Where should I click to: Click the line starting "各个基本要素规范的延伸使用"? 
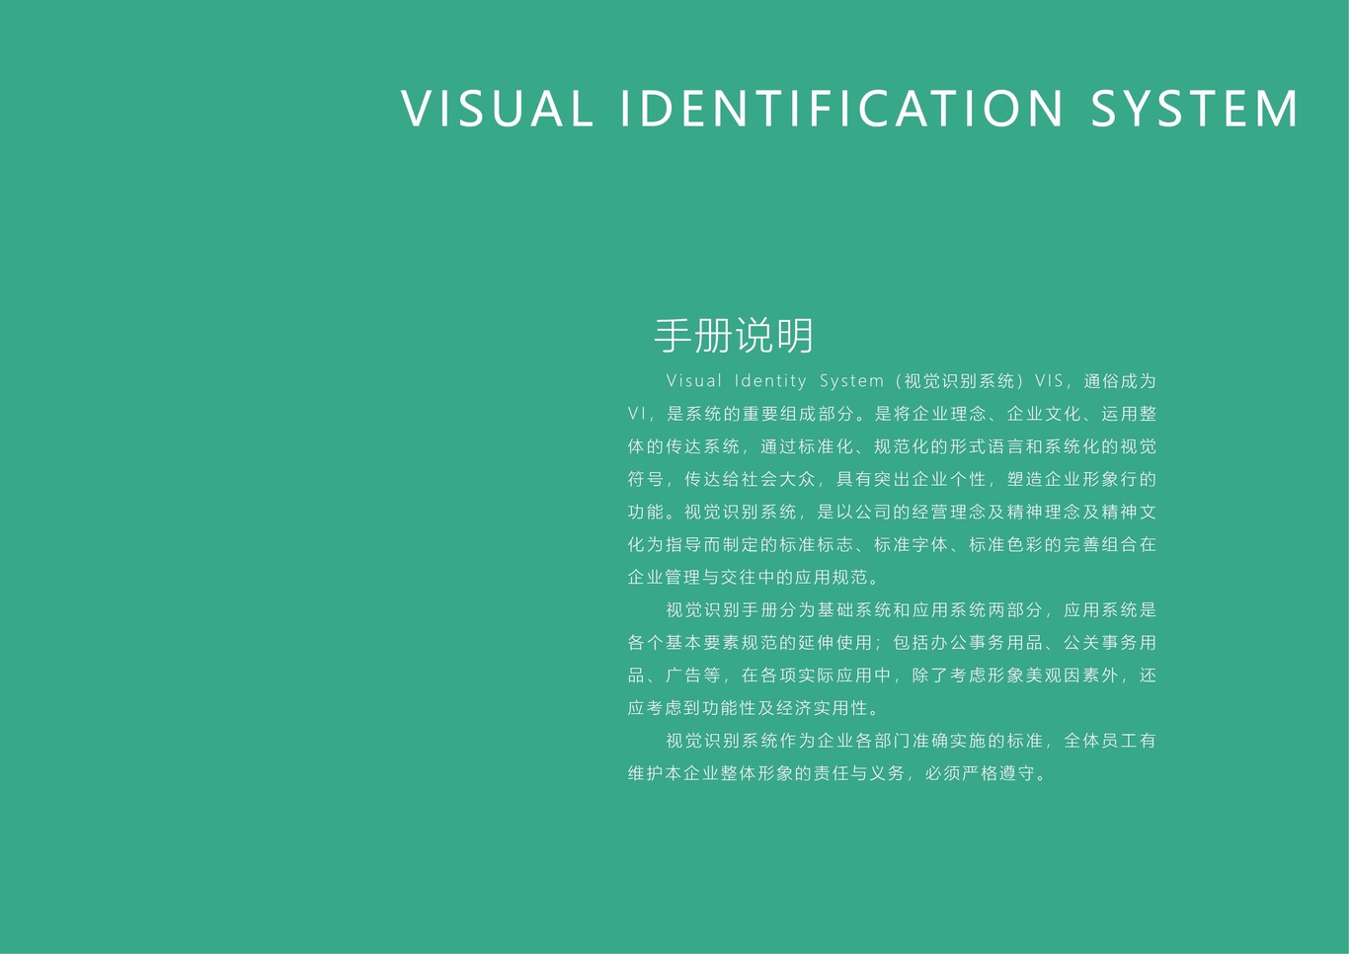892,642
